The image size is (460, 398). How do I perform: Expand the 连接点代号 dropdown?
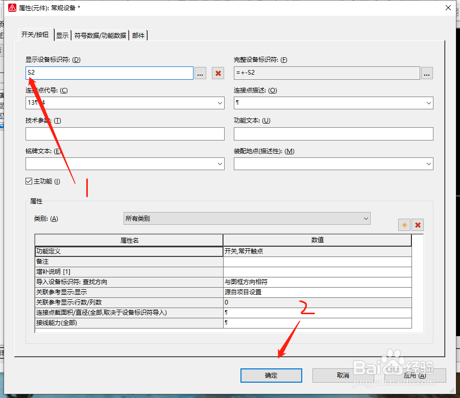click(220, 103)
